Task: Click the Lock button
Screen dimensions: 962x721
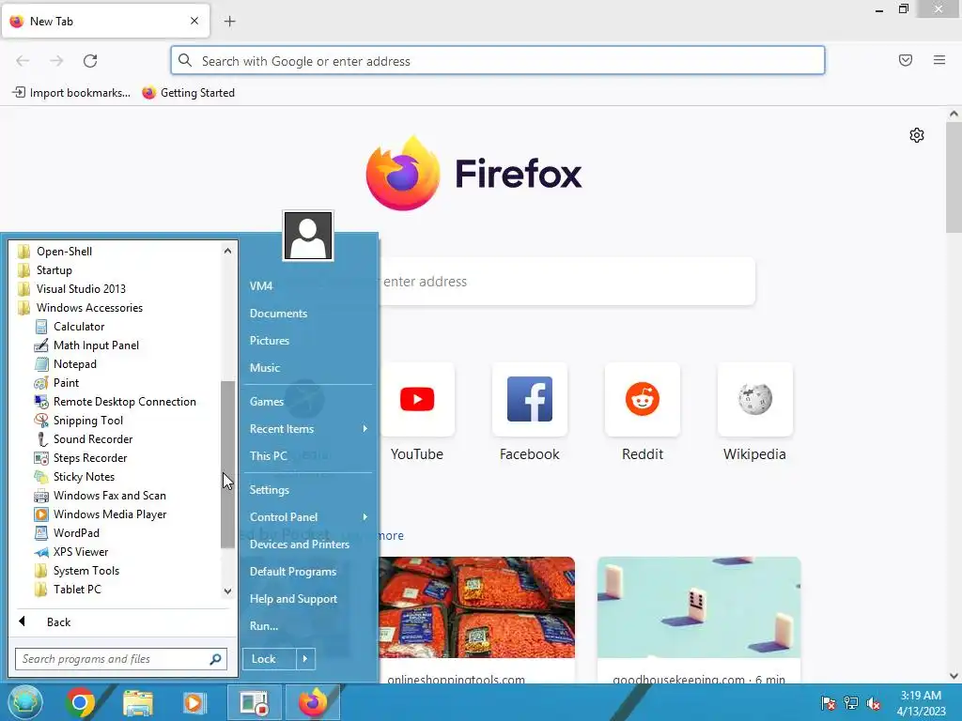Action: (x=270, y=659)
